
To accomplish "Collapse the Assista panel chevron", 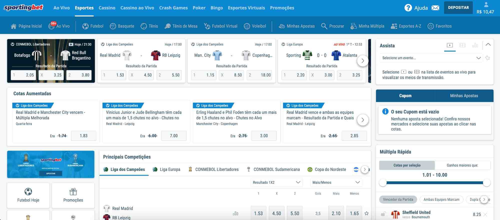I will tap(488, 45).
